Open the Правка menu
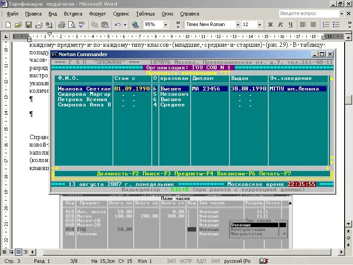This screenshot has width=353, height=265. [34, 14]
